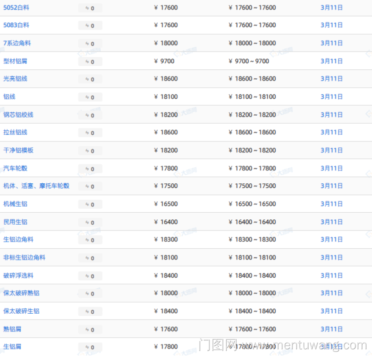Click change badge in 生铝边角料 row
The width and height of the screenshot is (372, 356).
[90, 240]
